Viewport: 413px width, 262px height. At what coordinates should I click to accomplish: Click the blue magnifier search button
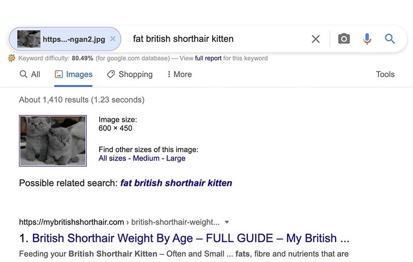point(390,39)
